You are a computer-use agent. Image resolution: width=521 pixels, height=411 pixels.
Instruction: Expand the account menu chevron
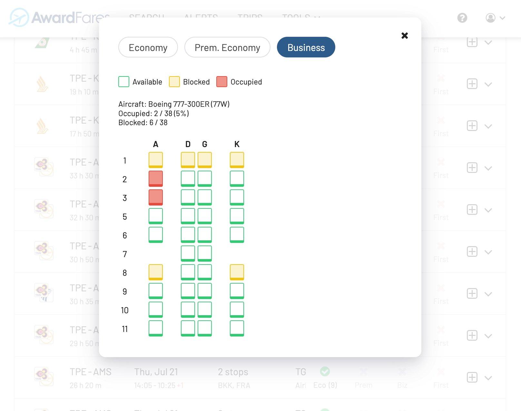tap(502, 18)
